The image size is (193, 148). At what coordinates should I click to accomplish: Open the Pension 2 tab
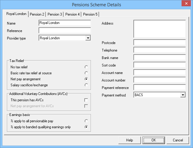tap(37, 14)
